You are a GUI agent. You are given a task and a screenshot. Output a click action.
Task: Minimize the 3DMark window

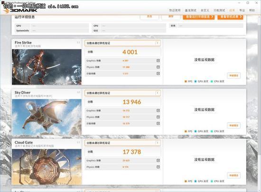click(x=239, y=3)
